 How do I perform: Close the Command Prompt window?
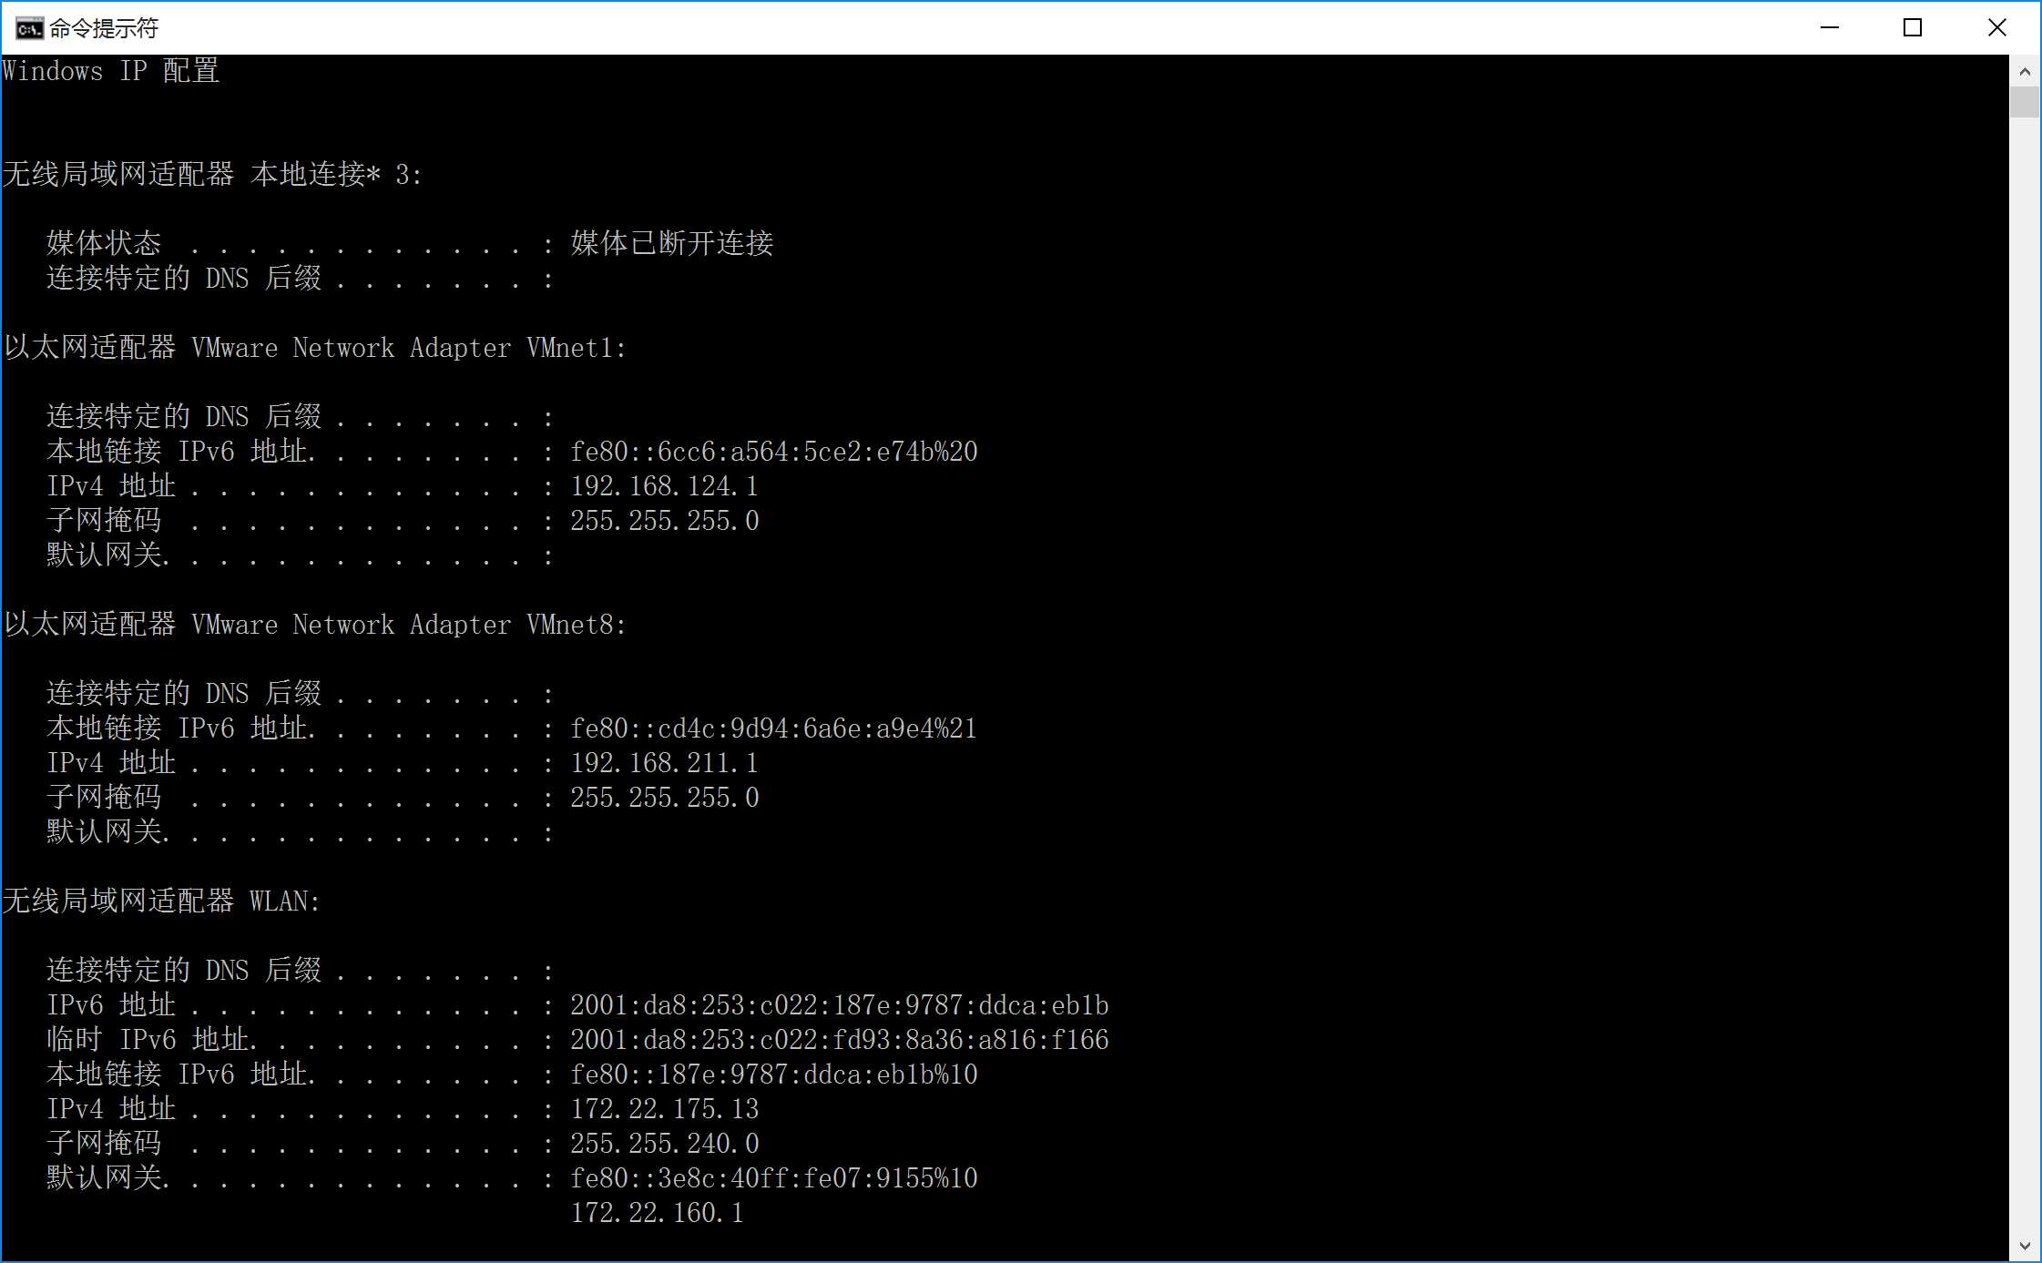[x=1996, y=27]
